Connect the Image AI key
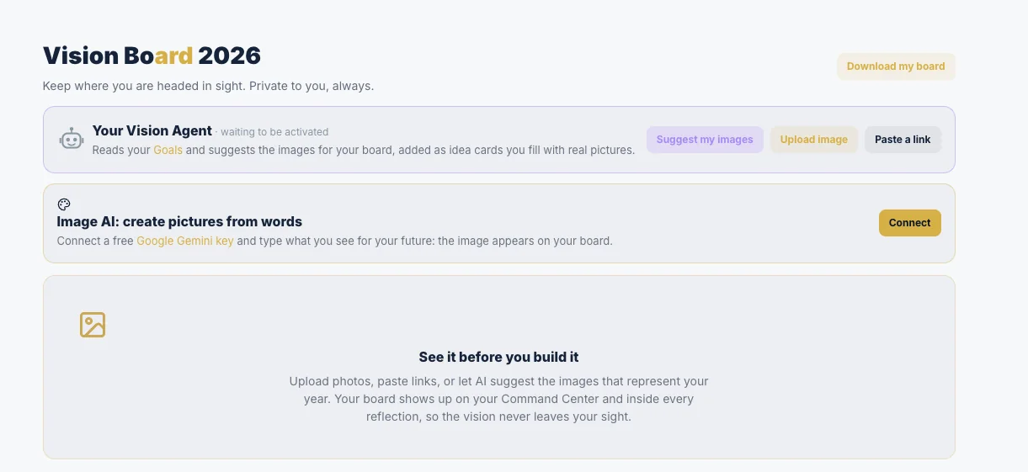Image resolution: width=1028 pixels, height=472 pixels. tap(910, 223)
